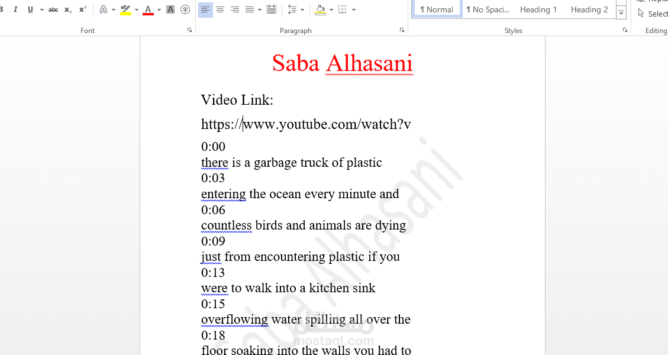
Task: Align text right
Action: (x=235, y=9)
